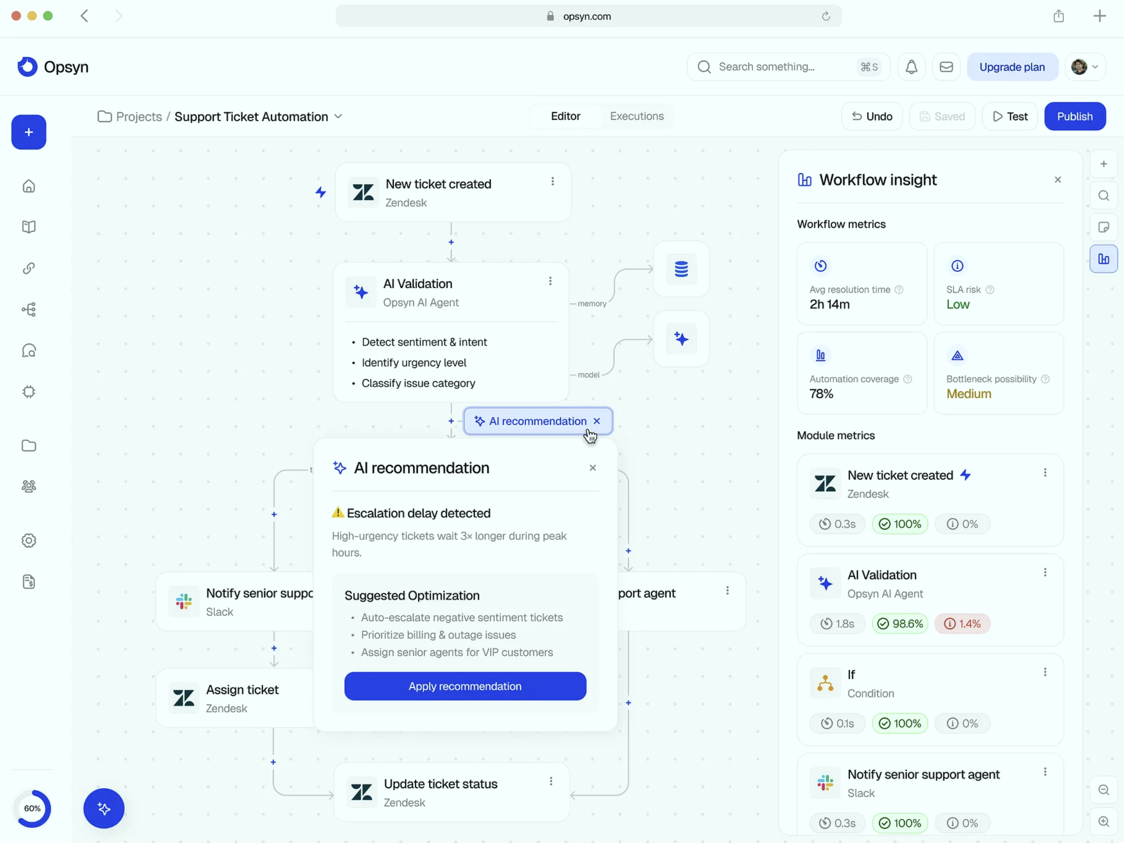Open the chat/support icon in the sidebar
Viewport: 1124px width, 843px height.
pos(29,350)
